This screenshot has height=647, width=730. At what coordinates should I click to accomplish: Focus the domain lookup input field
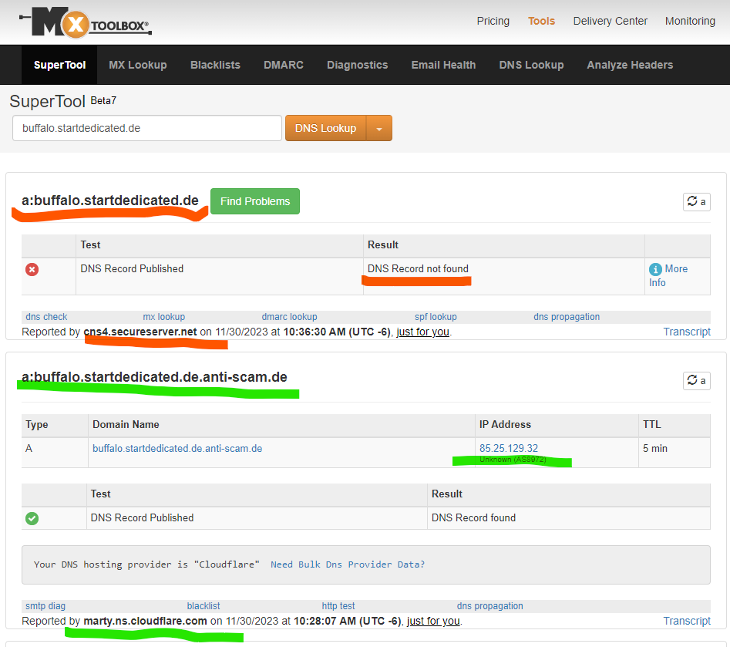[146, 128]
